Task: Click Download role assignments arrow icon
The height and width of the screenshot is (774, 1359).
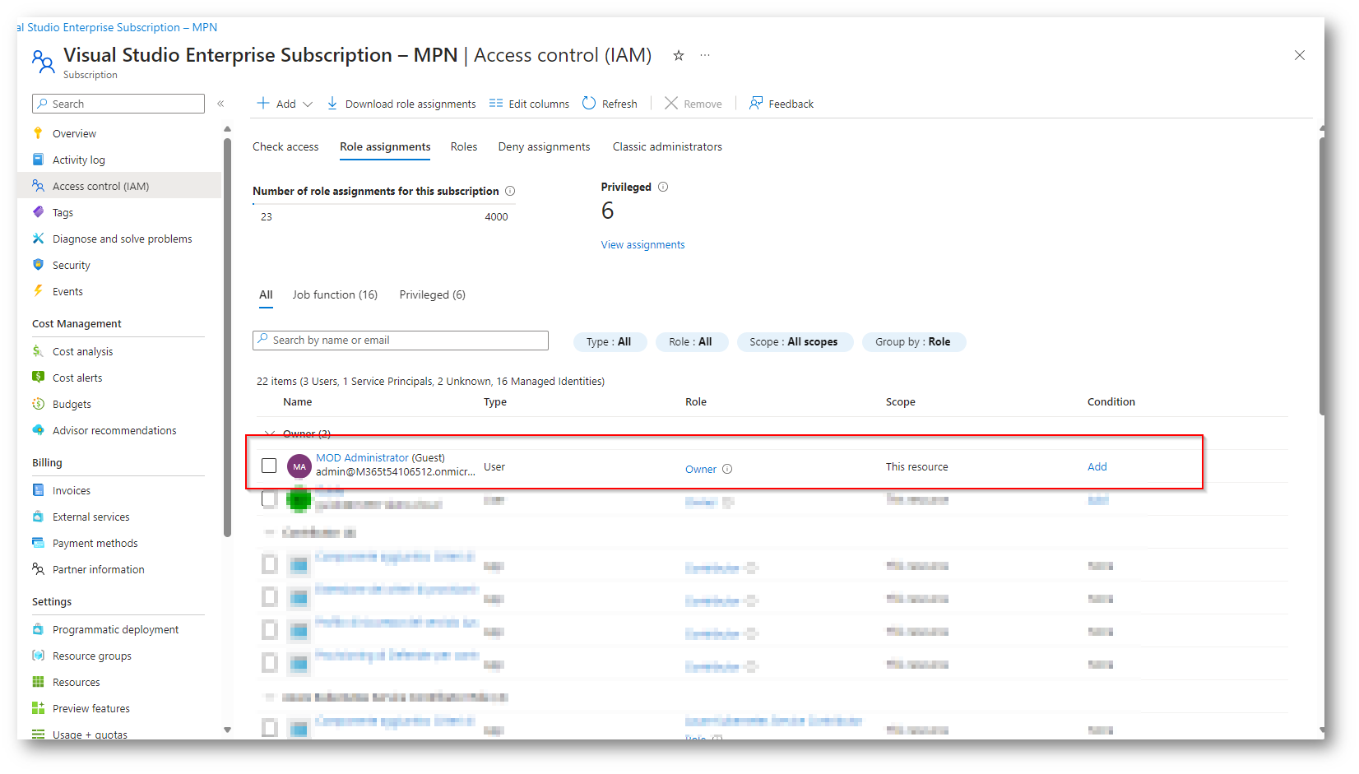Action: [332, 104]
